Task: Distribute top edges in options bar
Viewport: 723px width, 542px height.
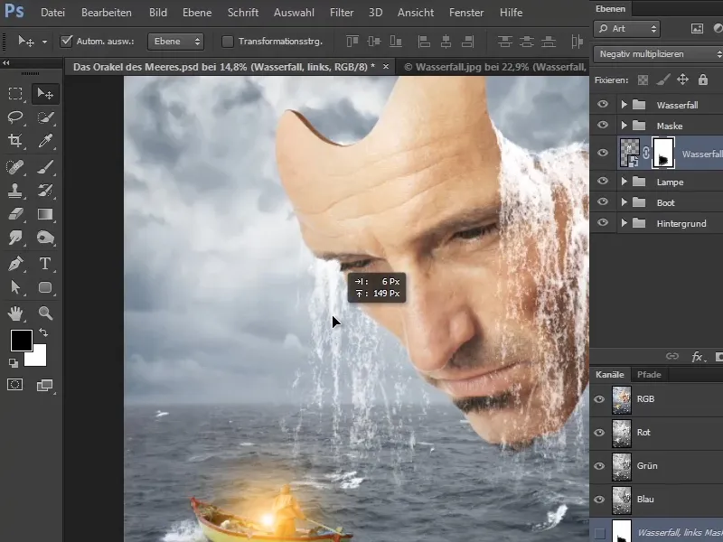Action: click(505, 42)
